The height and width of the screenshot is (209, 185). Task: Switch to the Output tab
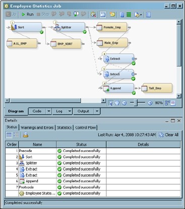click(x=83, y=111)
